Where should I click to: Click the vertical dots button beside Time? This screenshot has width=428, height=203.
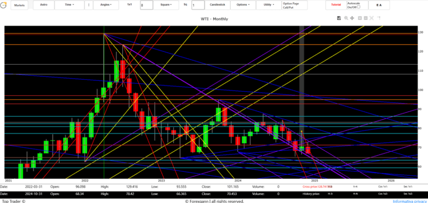[x=89, y=5]
